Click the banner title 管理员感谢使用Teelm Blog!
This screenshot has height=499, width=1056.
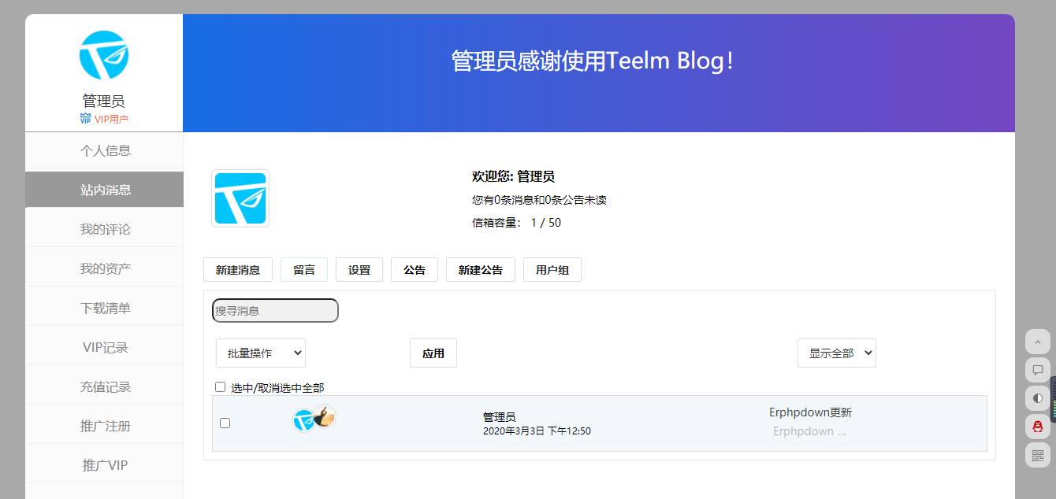tap(593, 61)
